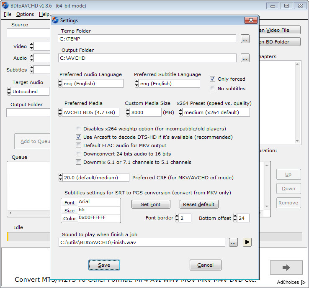The image size is (309, 288).
Task: Click the Queue list up scroll arrow
Action: coord(267,165)
